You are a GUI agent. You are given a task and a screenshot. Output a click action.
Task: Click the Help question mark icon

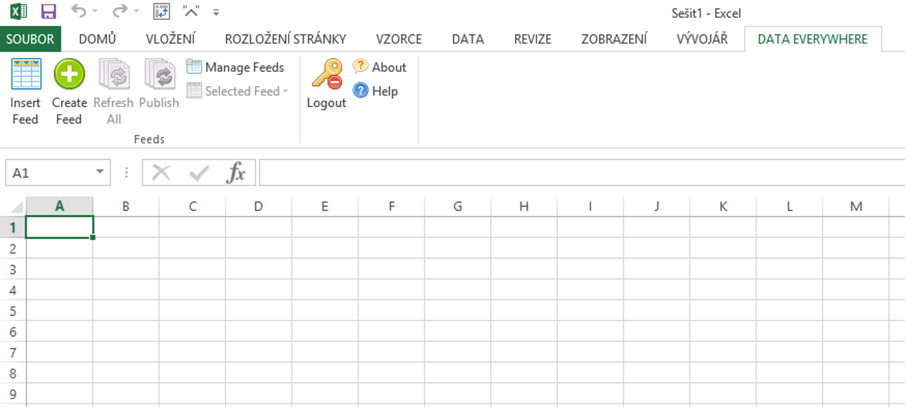360,90
